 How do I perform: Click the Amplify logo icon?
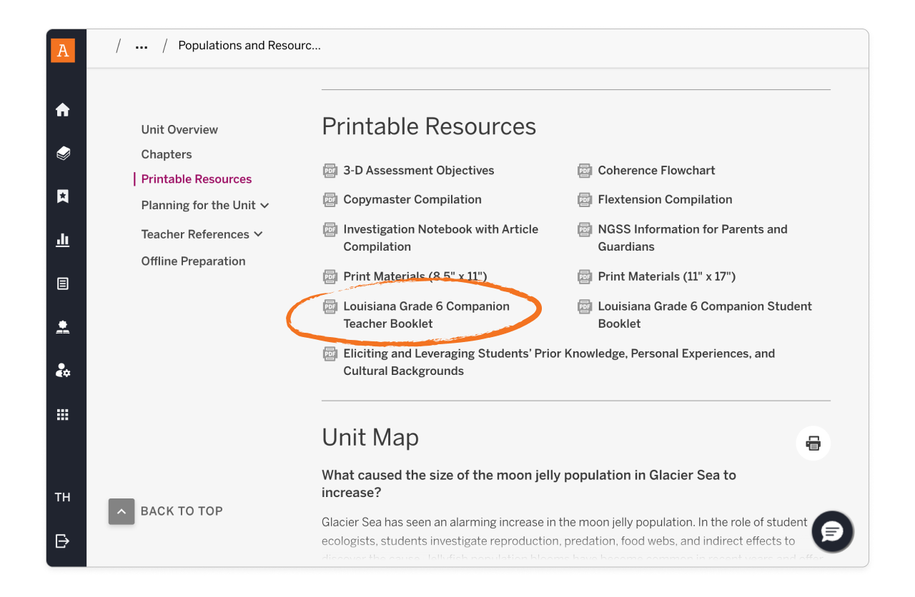point(63,50)
